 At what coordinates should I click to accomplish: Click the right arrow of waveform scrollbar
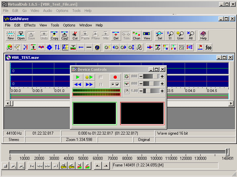231,104
